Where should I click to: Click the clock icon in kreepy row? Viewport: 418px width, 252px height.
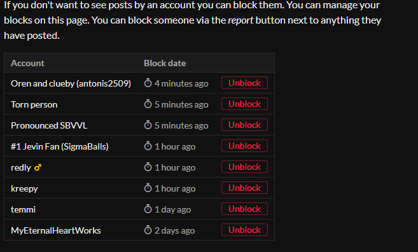pos(148,188)
